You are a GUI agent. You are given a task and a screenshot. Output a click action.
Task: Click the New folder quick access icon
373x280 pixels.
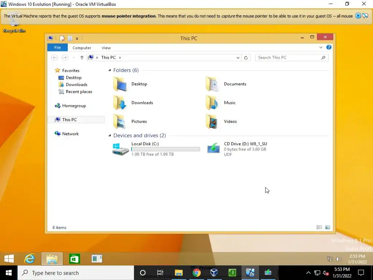tap(70, 38)
